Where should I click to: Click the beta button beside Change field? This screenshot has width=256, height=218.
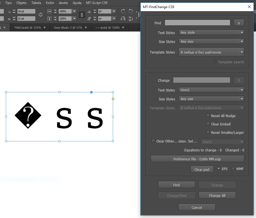click(239, 80)
